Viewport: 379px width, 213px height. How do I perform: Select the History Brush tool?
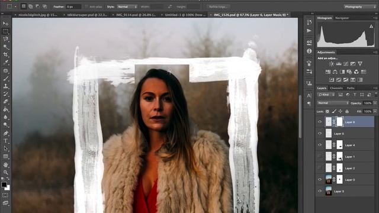[x=5, y=93]
